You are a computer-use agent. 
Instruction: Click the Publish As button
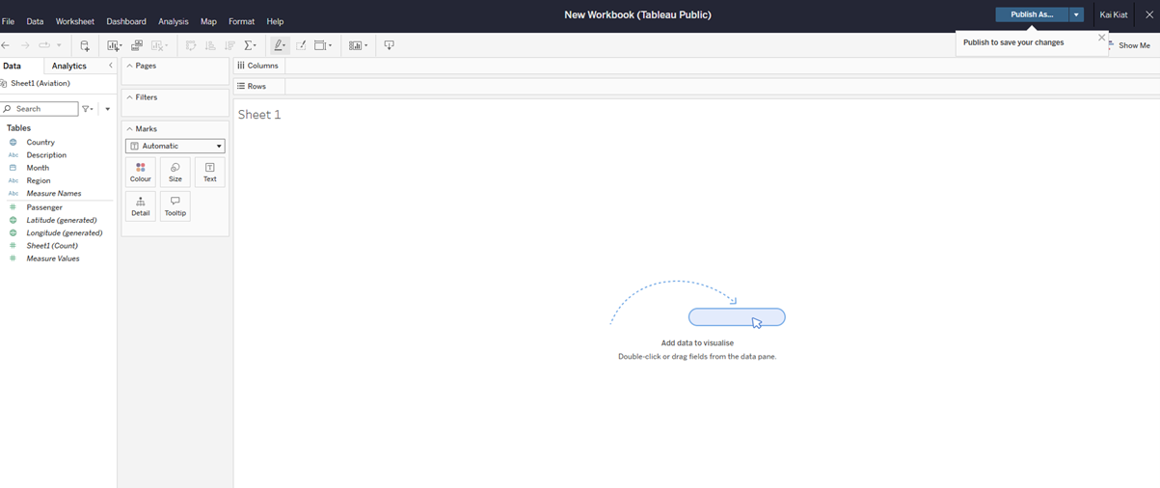tap(1031, 14)
